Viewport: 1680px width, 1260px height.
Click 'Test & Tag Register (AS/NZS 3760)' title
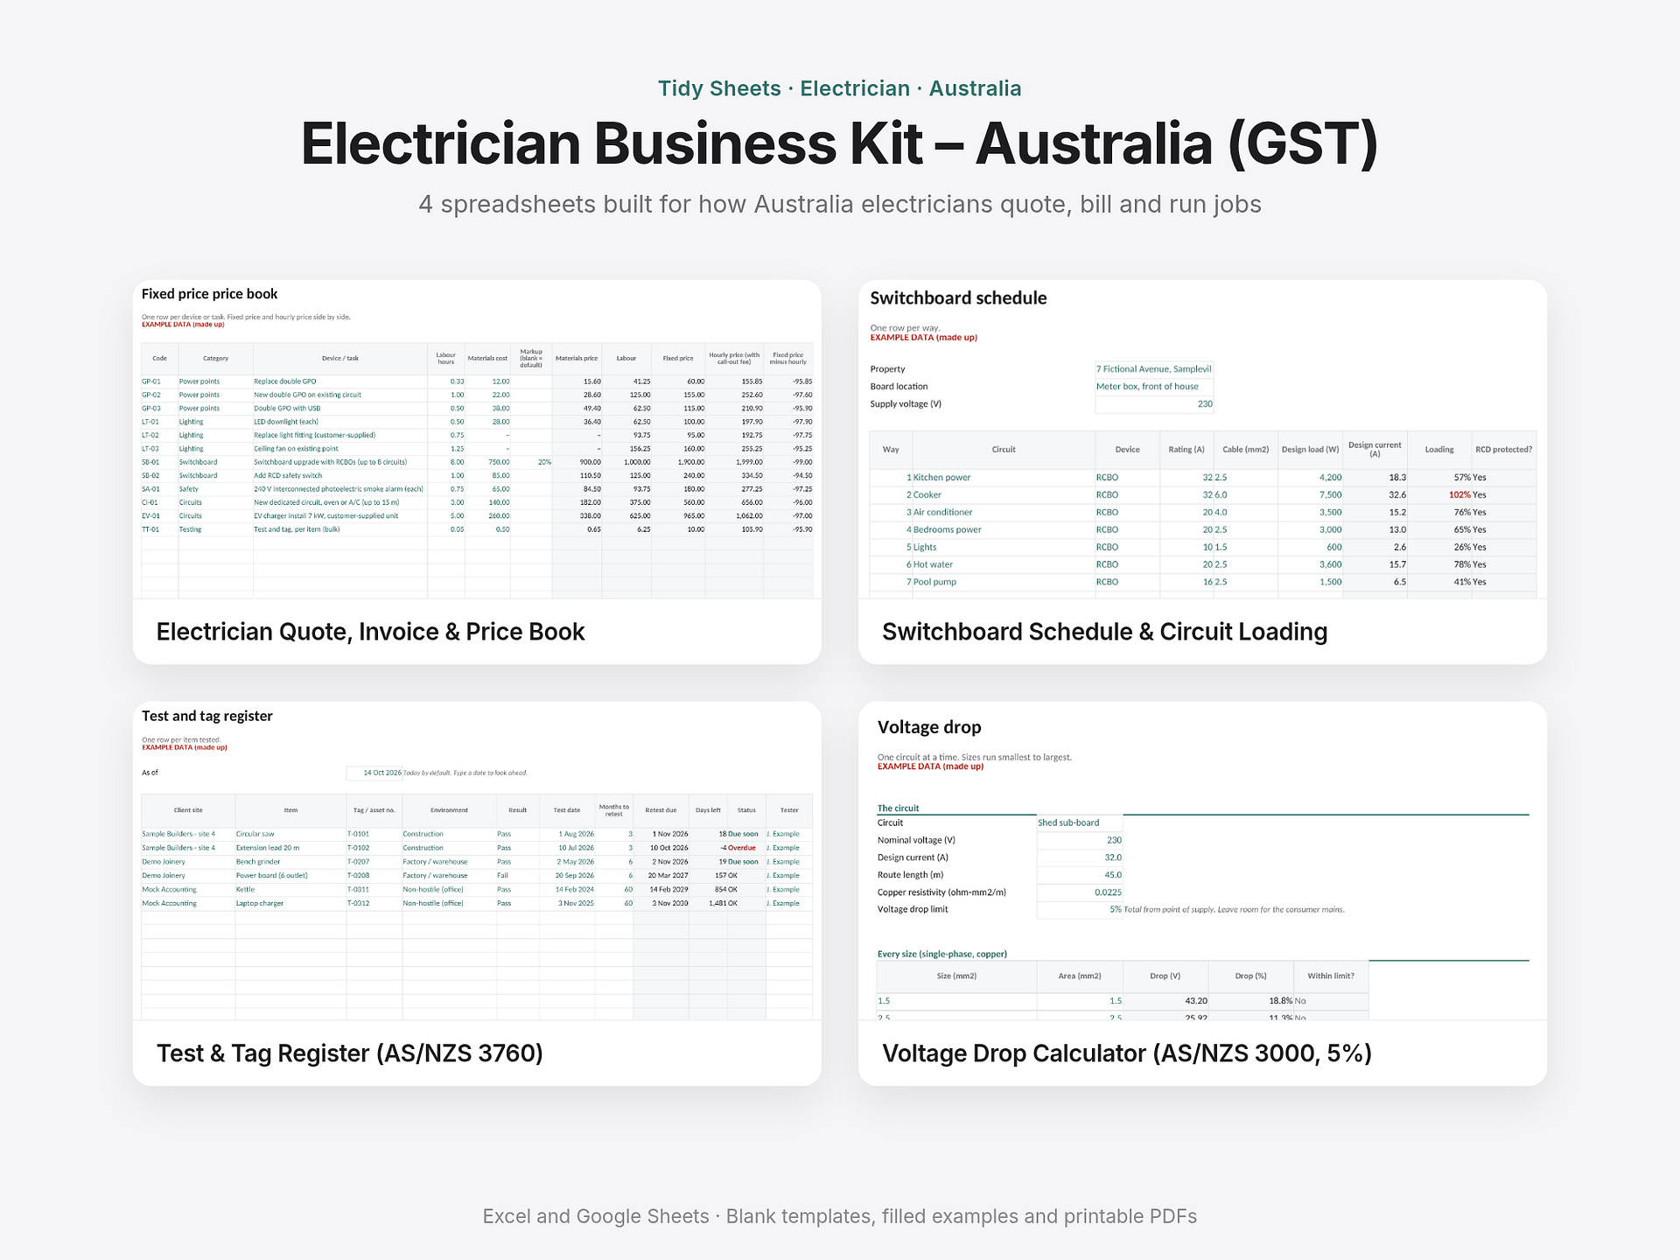click(350, 1053)
